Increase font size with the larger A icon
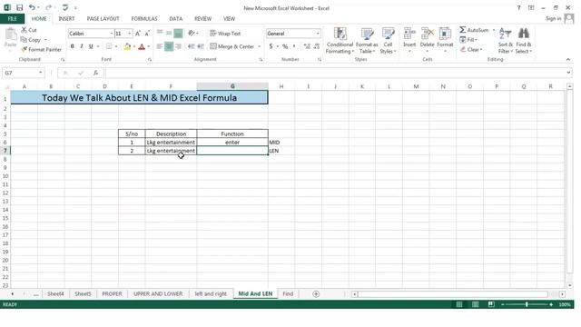Viewport: 581px width, 327px height. click(138, 34)
